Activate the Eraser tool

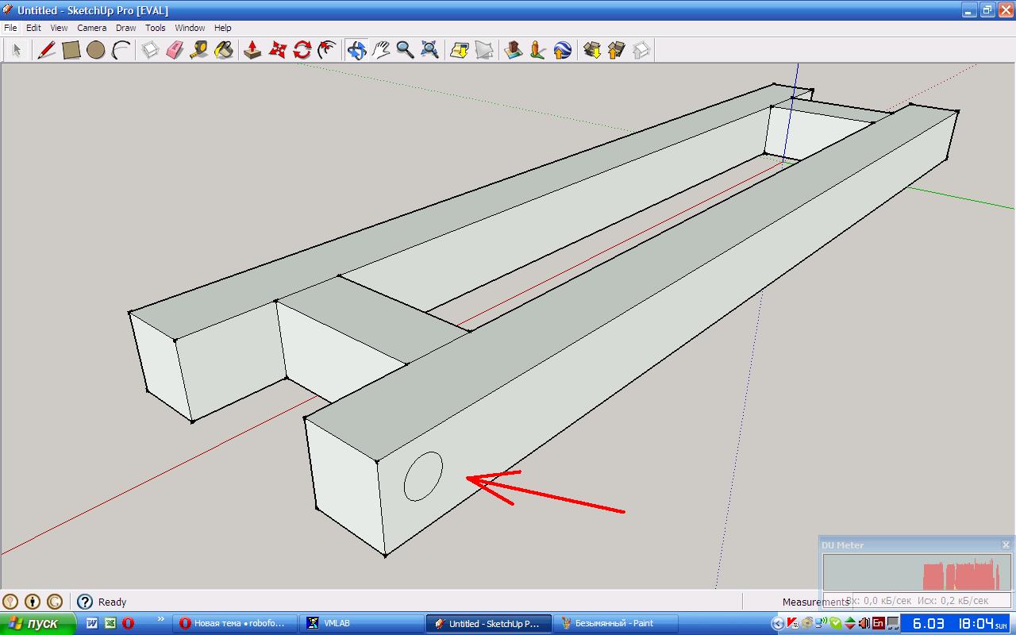[175, 50]
